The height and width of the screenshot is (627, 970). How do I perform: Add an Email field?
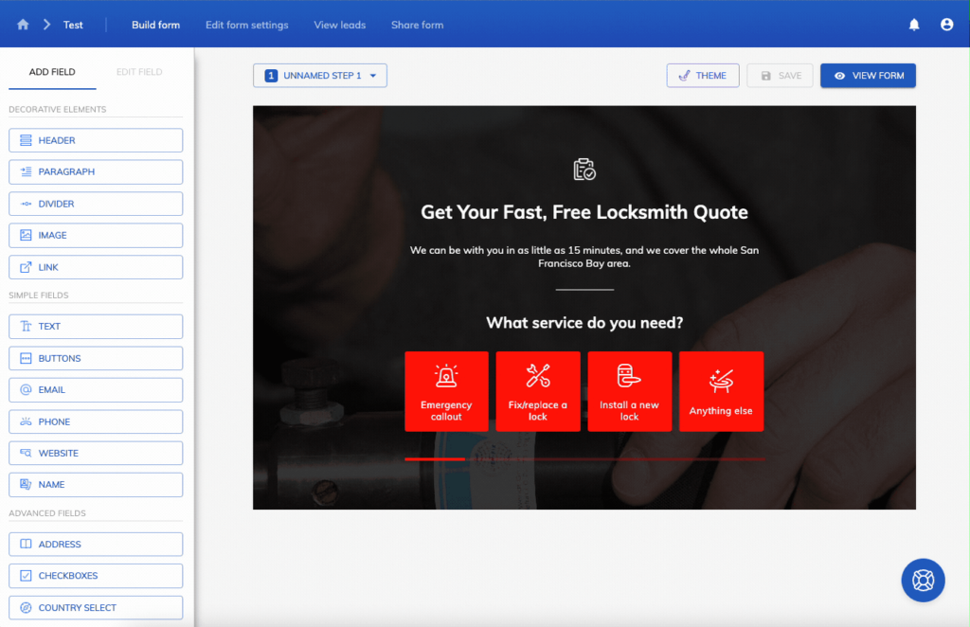[x=96, y=390]
